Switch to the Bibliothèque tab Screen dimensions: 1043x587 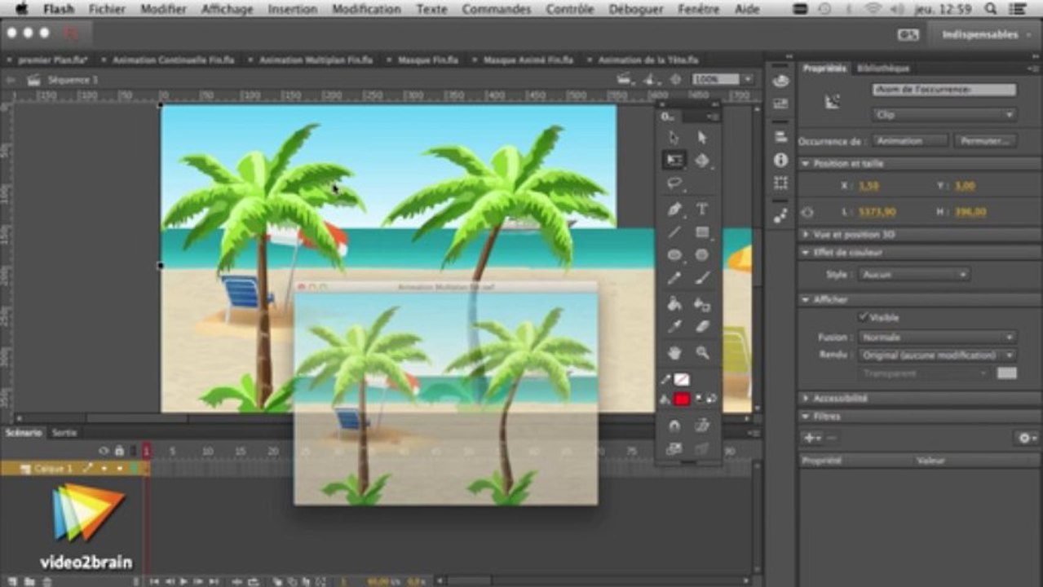click(x=882, y=68)
